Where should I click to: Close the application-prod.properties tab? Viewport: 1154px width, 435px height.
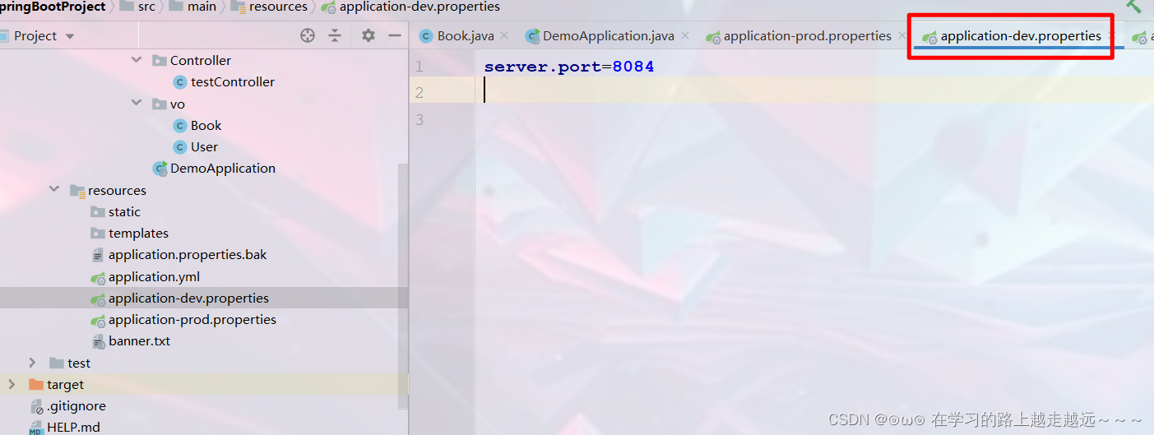coord(902,36)
